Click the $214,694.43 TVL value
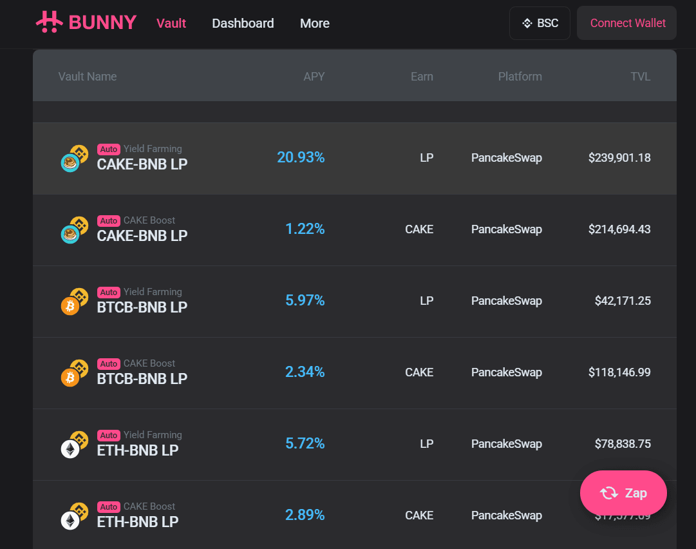Viewport: 696px width, 549px height. click(x=619, y=229)
